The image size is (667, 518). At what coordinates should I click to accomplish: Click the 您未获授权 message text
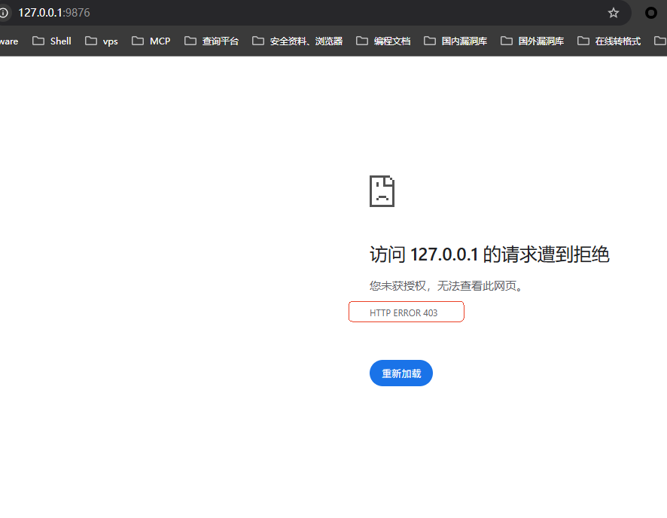point(446,286)
